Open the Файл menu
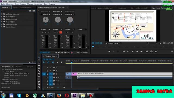 coord(3,4)
